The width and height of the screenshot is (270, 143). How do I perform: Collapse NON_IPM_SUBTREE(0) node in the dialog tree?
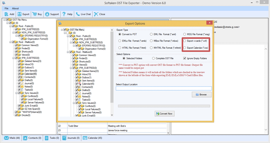(x=71, y=43)
